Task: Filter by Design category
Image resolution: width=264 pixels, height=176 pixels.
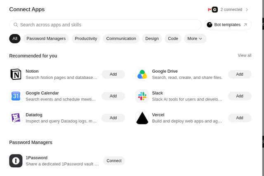Action: 152,38
